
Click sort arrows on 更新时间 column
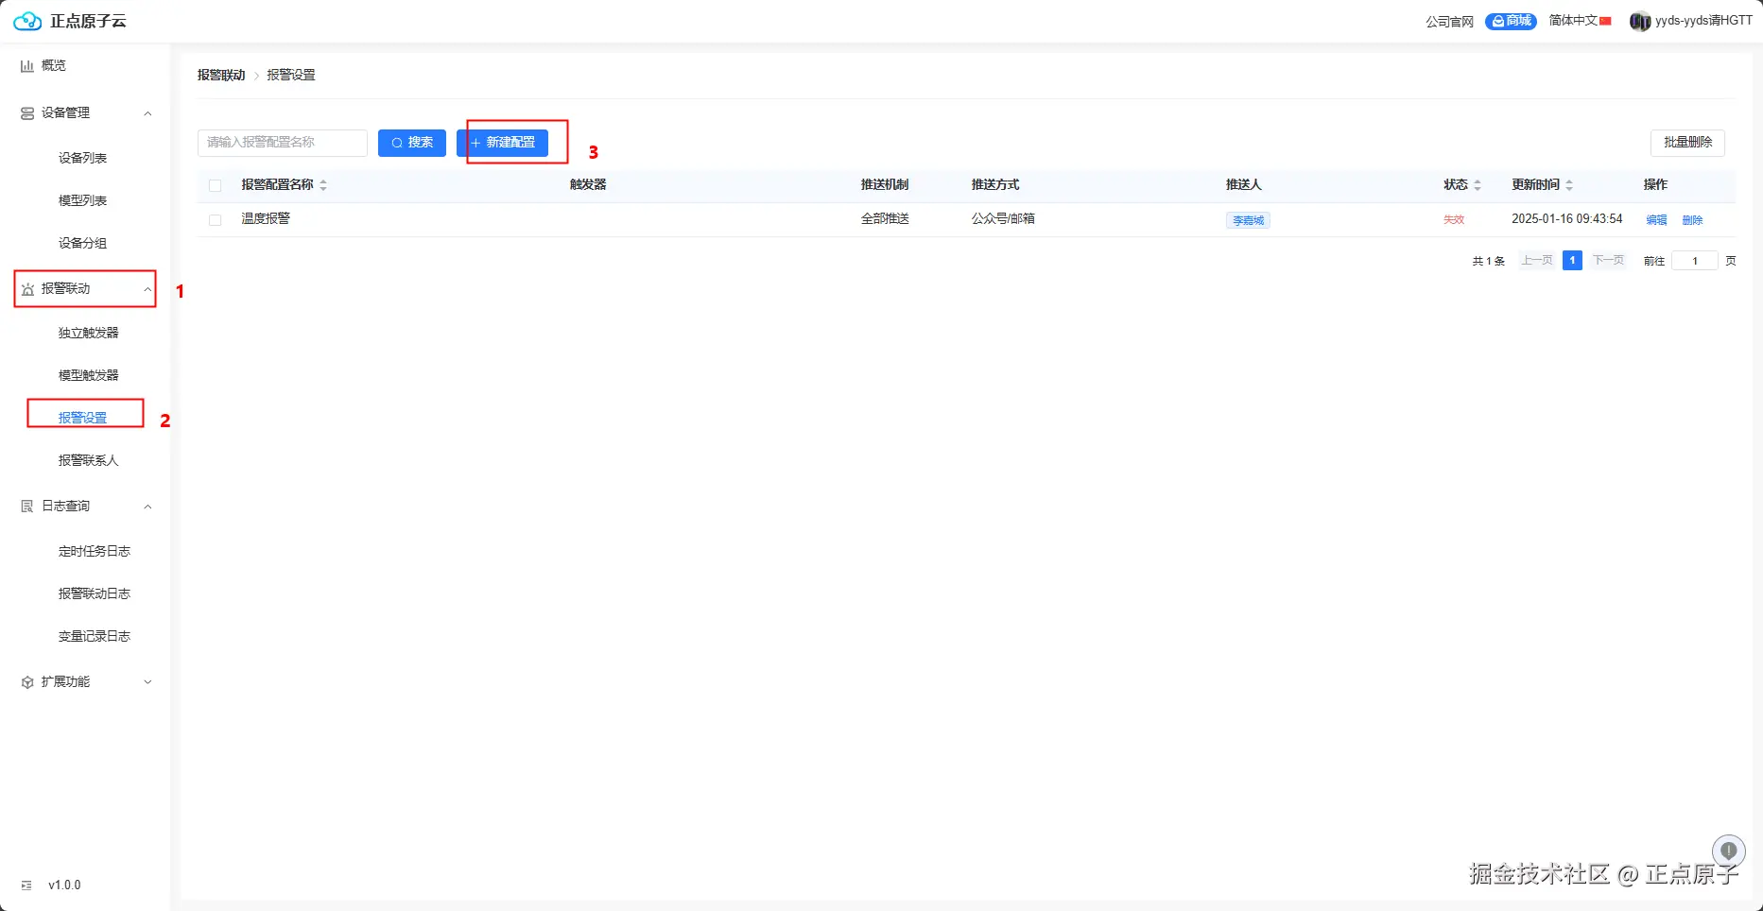tap(1569, 185)
